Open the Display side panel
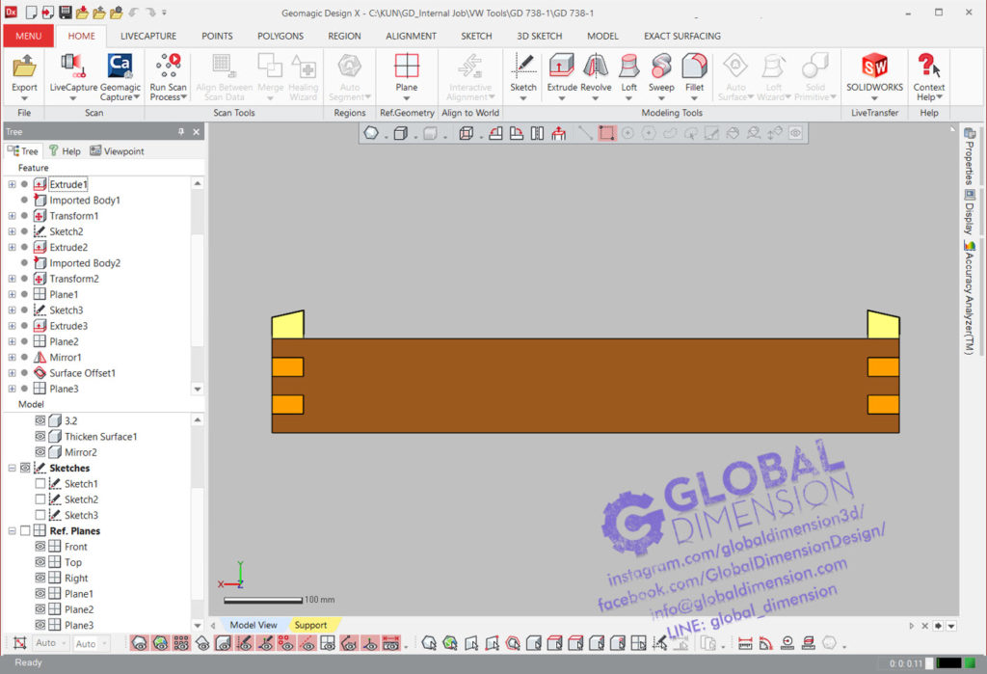This screenshot has height=674, width=987. 970,211
